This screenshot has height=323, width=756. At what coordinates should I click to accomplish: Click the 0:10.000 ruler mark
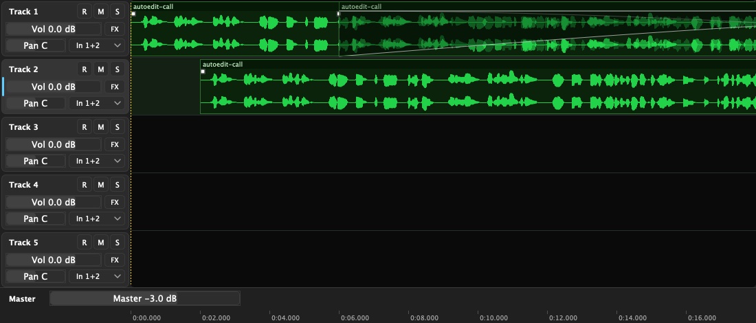pos(494,318)
